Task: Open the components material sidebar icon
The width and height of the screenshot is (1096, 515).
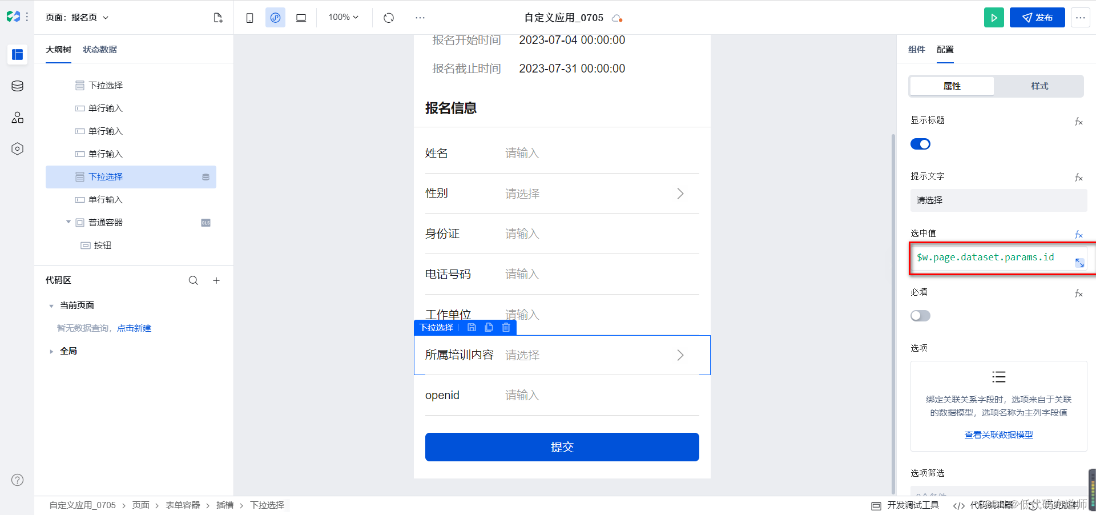Action: (17, 118)
